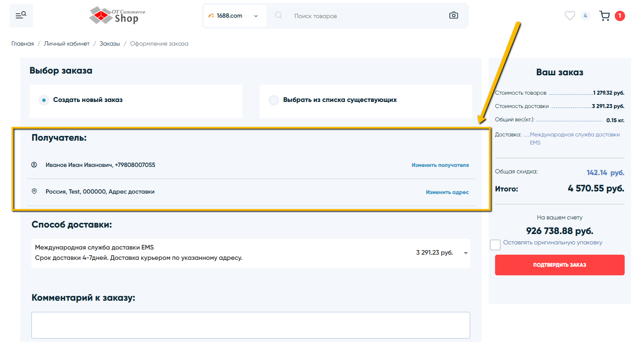This screenshot has height=342, width=638.
Task: Click the order comment text field
Action: pyautogui.click(x=251, y=325)
